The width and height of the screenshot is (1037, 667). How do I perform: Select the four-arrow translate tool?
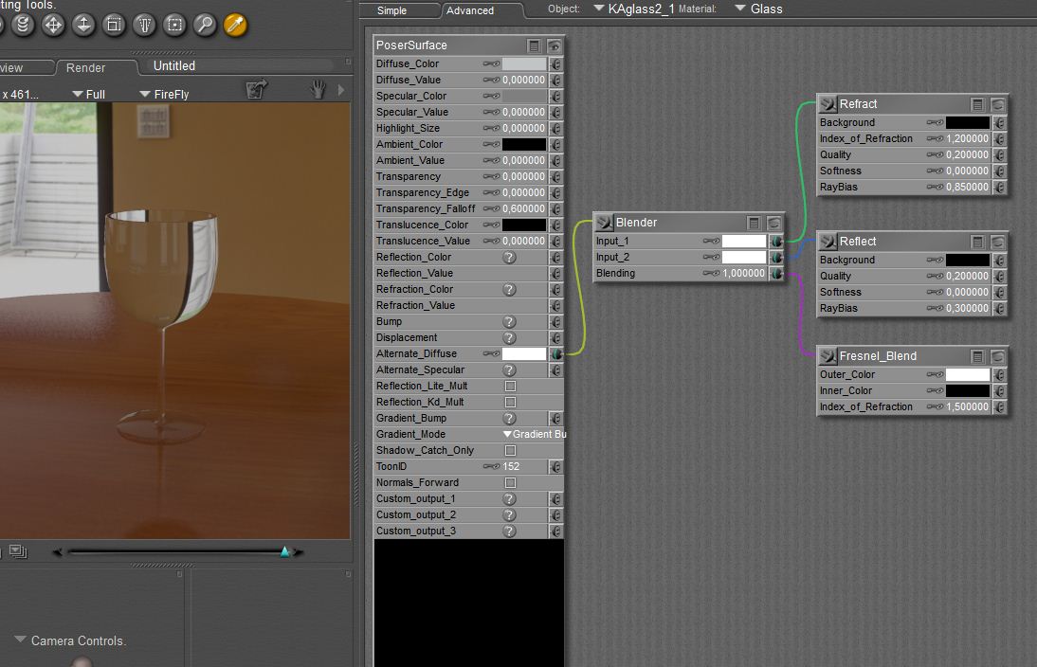pos(53,25)
